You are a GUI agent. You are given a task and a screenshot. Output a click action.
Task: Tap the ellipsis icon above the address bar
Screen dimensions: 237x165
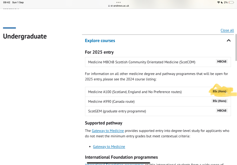coord(118,2)
